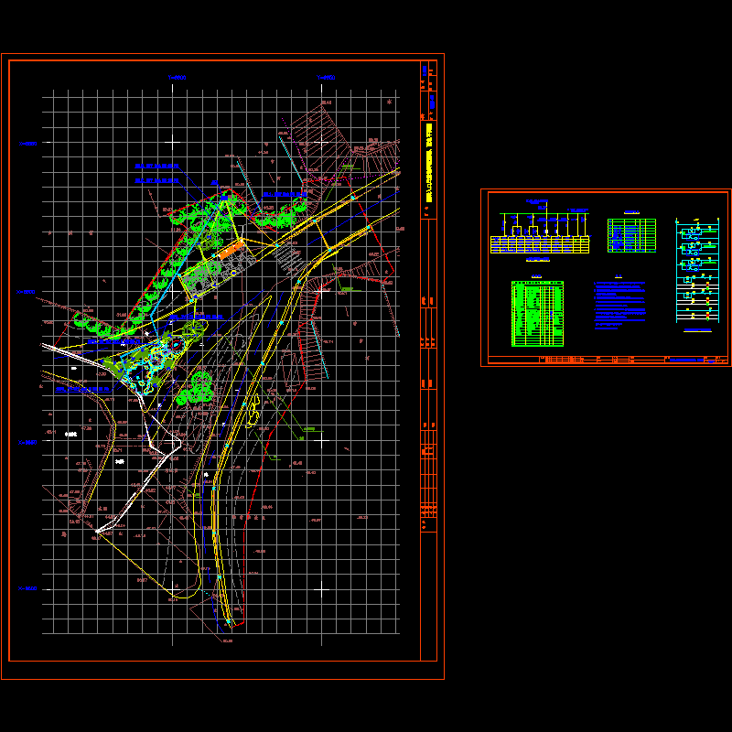This screenshot has height=732, width=732.
Task: Click the large green equipment table
Action: (x=535, y=314)
